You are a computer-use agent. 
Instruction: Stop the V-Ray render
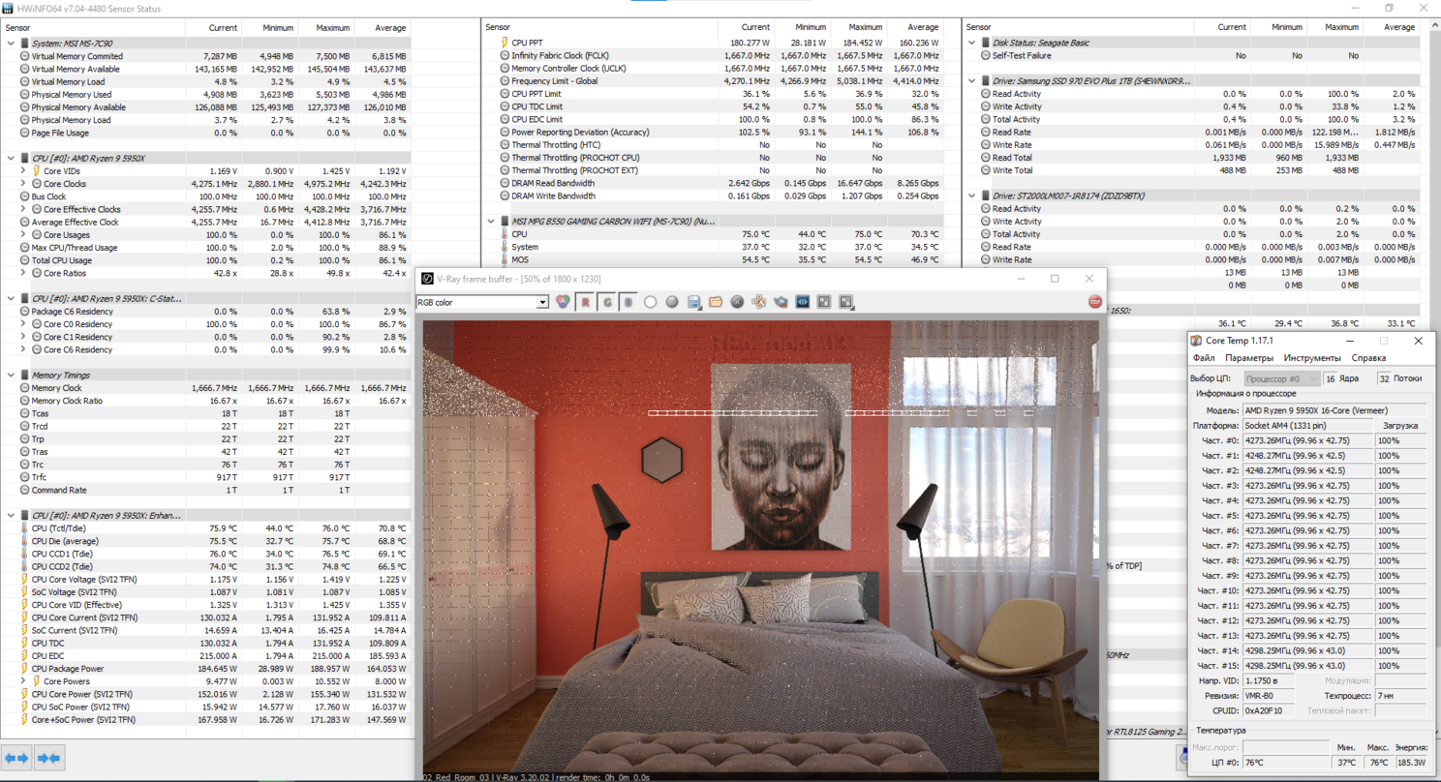(1095, 302)
